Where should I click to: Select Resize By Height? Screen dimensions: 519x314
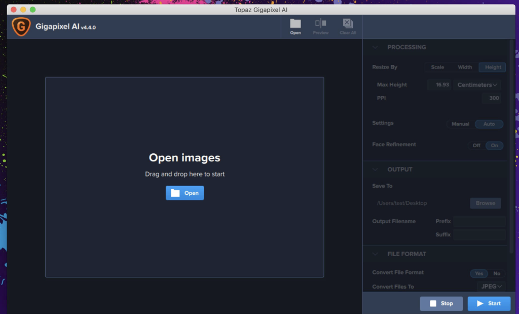[493, 67]
